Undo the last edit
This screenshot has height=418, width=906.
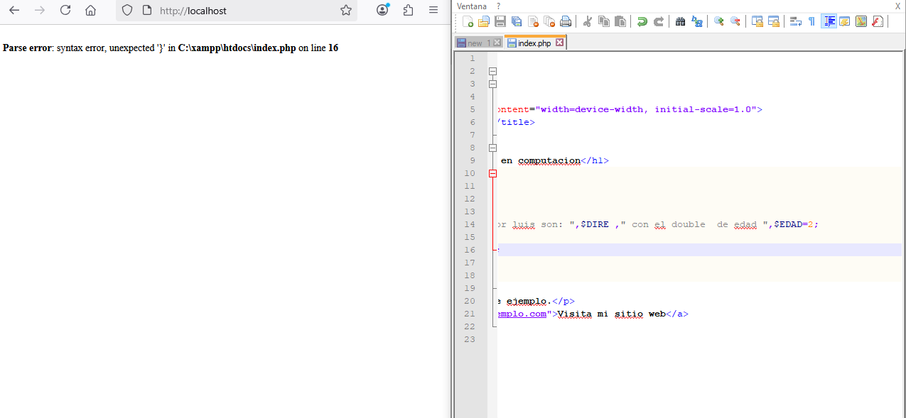pos(642,21)
